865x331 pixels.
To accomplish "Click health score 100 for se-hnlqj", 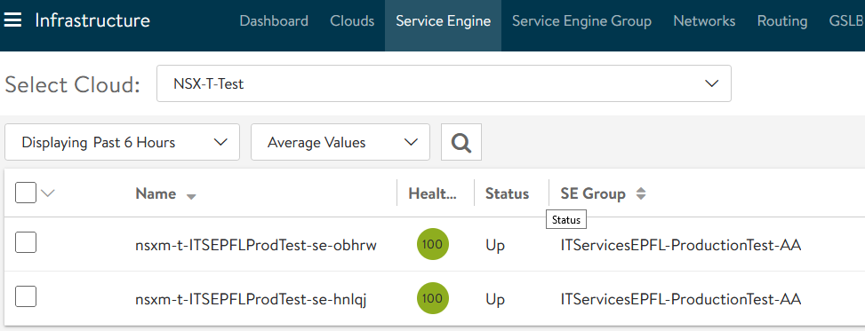I will coord(432,298).
